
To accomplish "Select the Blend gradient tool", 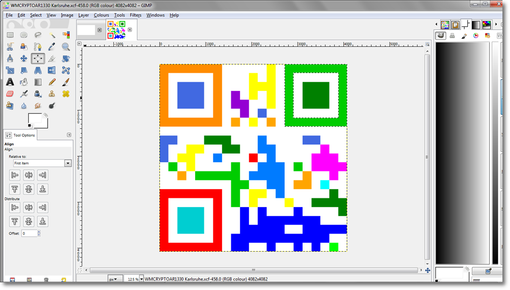I will [x=38, y=82].
